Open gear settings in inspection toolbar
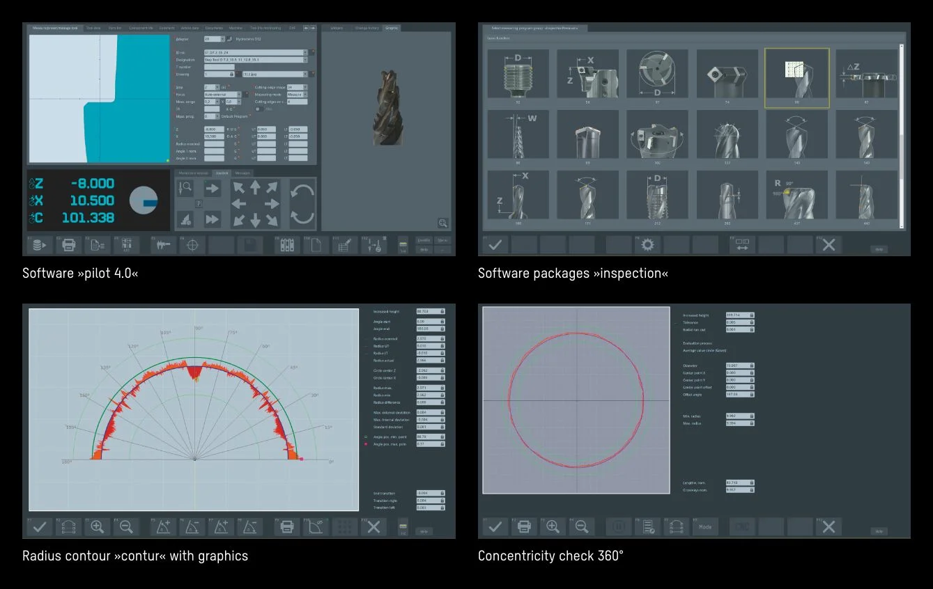Image resolution: width=933 pixels, height=589 pixels. 648,245
